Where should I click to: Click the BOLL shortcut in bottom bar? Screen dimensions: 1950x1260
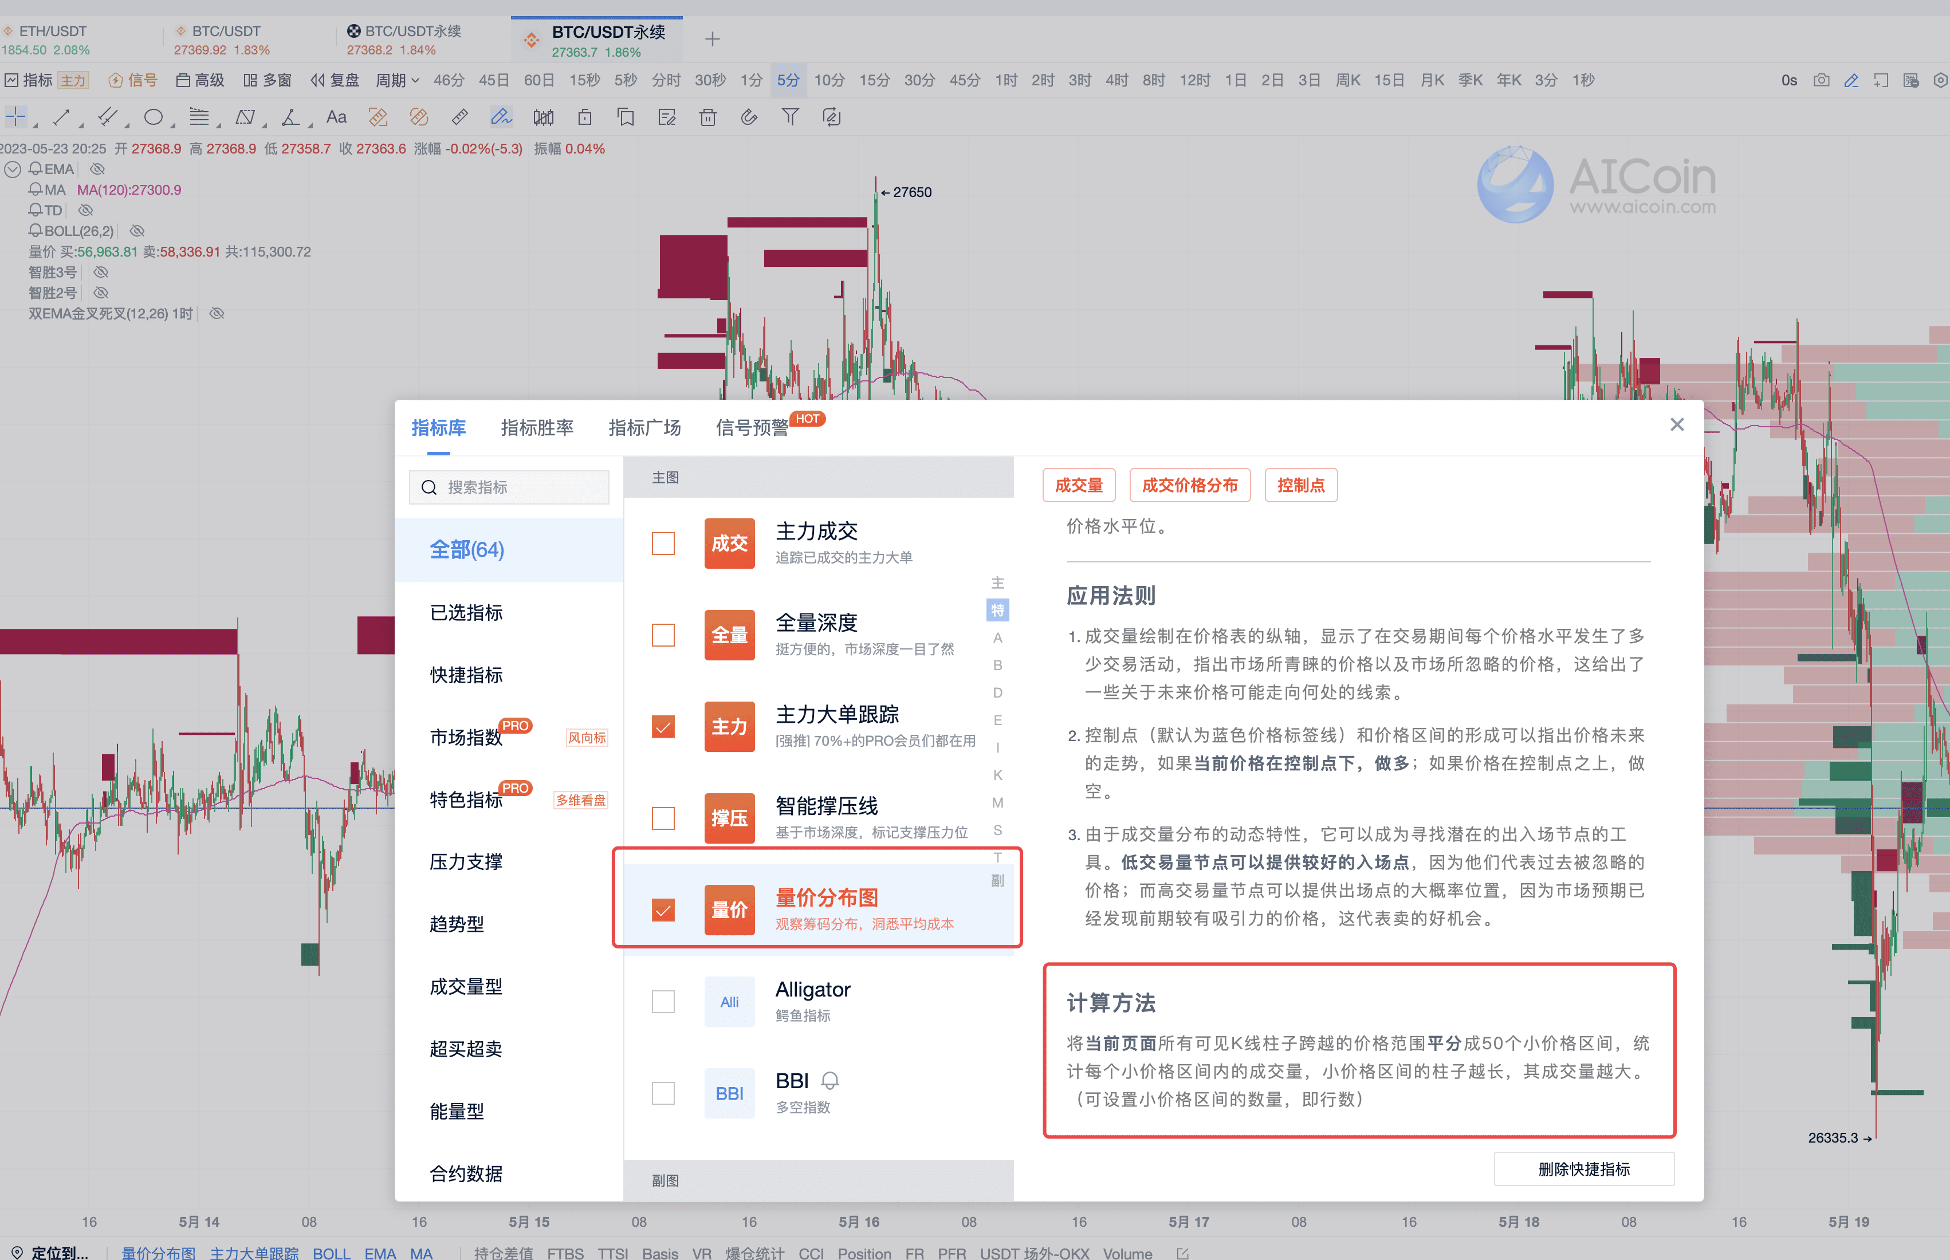pyautogui.click(x=332, y=1253)
